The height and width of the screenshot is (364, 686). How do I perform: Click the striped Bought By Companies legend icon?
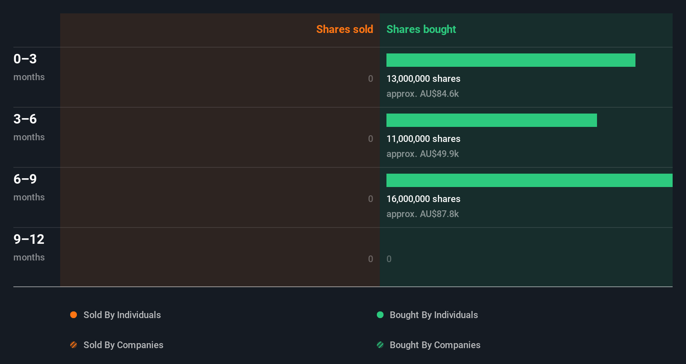point(380,345)
